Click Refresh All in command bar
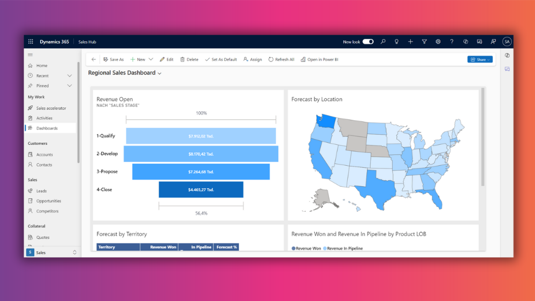 (x=281, y=59)
